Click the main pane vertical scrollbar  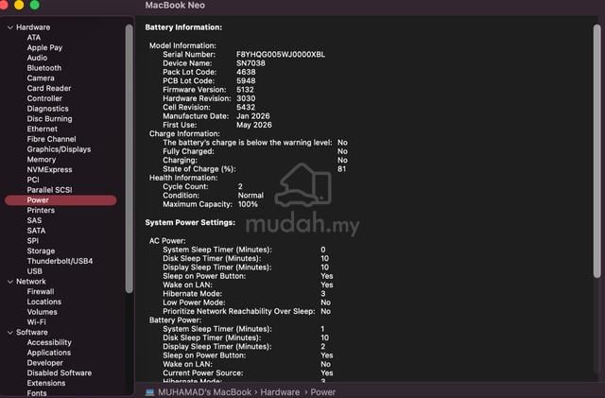point(596,151)
